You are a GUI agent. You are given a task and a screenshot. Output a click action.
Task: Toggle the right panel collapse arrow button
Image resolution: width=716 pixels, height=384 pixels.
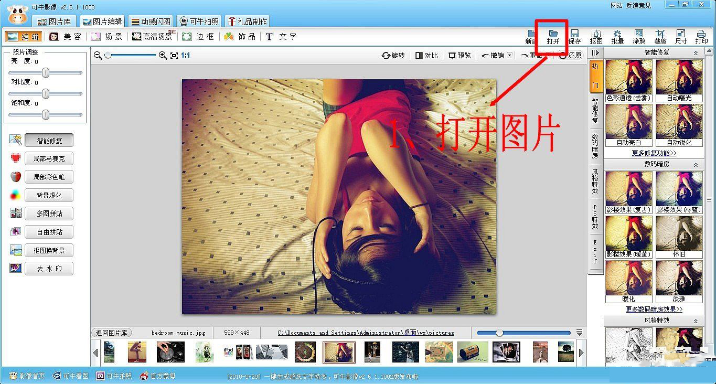click(x=595, y=52)
